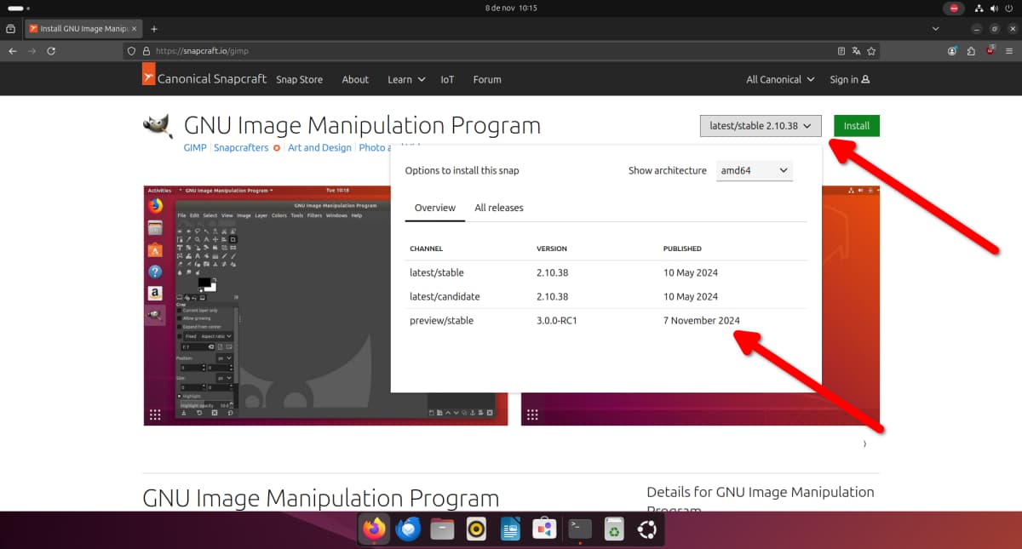This screenshot has width=1022, height=549.
Task: Click the VERSION column header
Action: [x=552, y=249]
